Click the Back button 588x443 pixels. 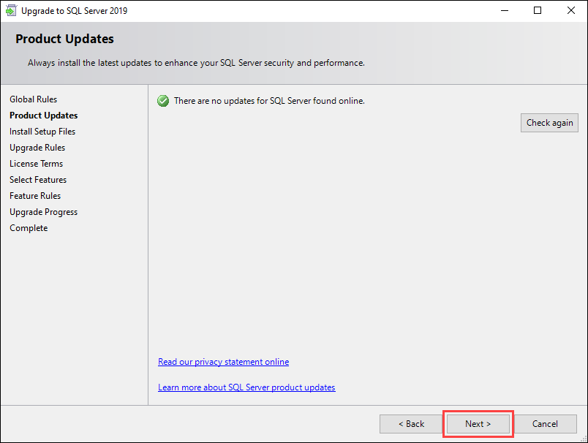pos(411,424)
